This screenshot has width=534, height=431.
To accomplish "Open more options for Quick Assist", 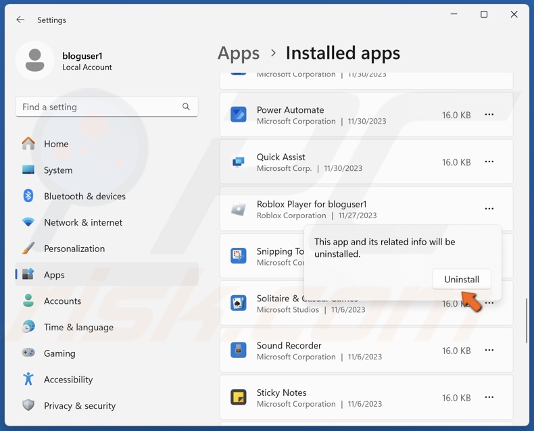I will tap(489, 161).
